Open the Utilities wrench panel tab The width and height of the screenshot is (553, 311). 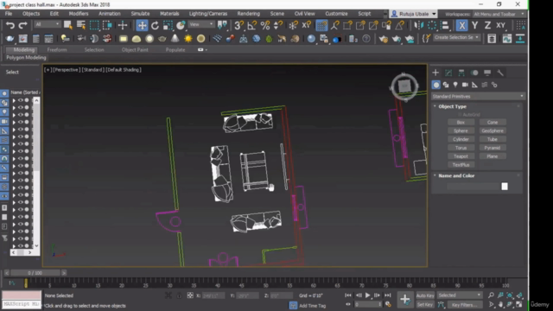pyautogui.click(x=500, y=73)
